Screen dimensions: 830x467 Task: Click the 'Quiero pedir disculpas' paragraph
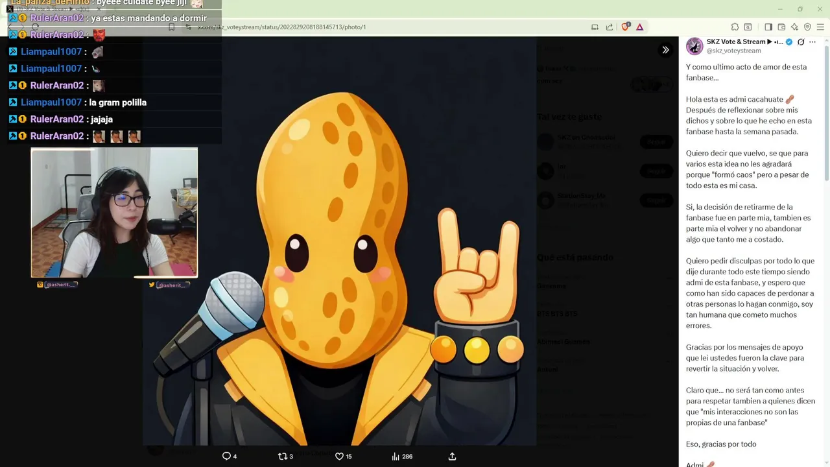pyautogui.click(x=750, y=293)
